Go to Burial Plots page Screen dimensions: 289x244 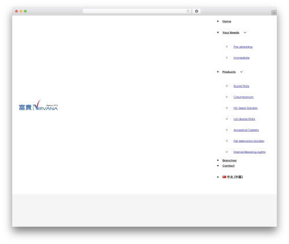pos(241,86)
